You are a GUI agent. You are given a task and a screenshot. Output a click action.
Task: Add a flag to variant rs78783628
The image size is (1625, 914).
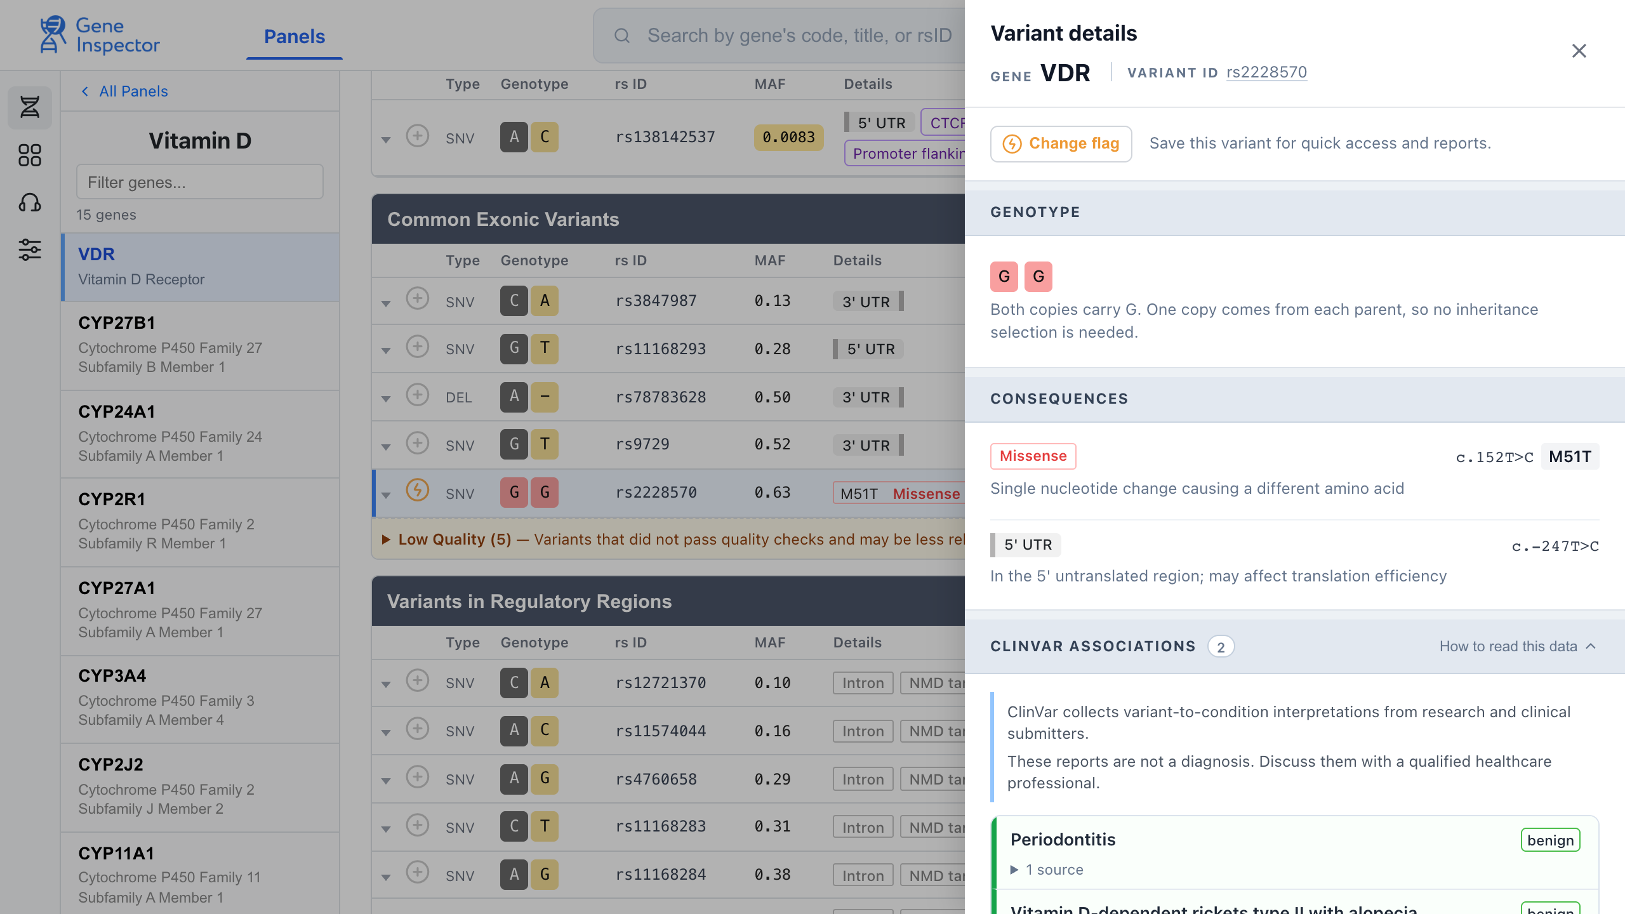(418, 395)
